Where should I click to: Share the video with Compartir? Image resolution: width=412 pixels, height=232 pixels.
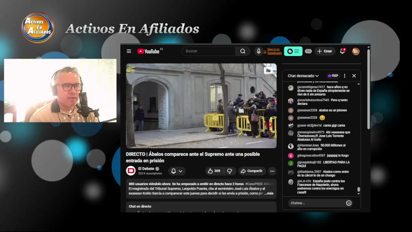[252, 171]
